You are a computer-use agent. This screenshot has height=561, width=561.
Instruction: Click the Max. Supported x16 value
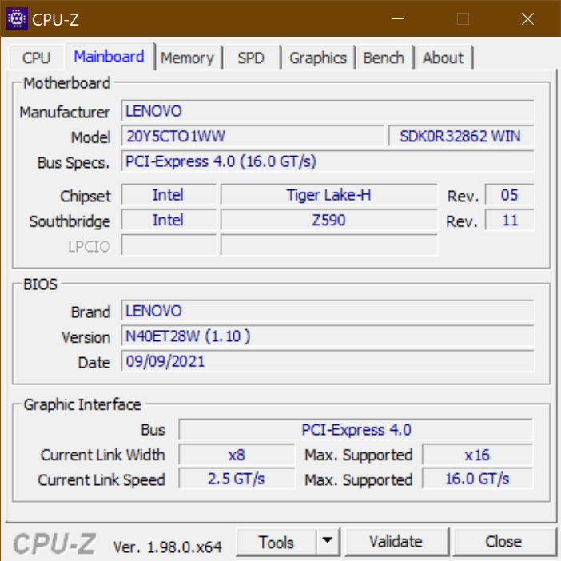point(477,455)
